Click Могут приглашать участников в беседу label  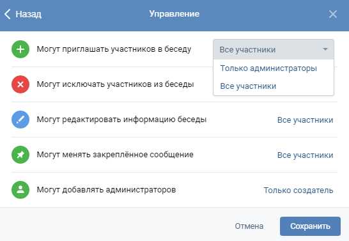(114, 49)
